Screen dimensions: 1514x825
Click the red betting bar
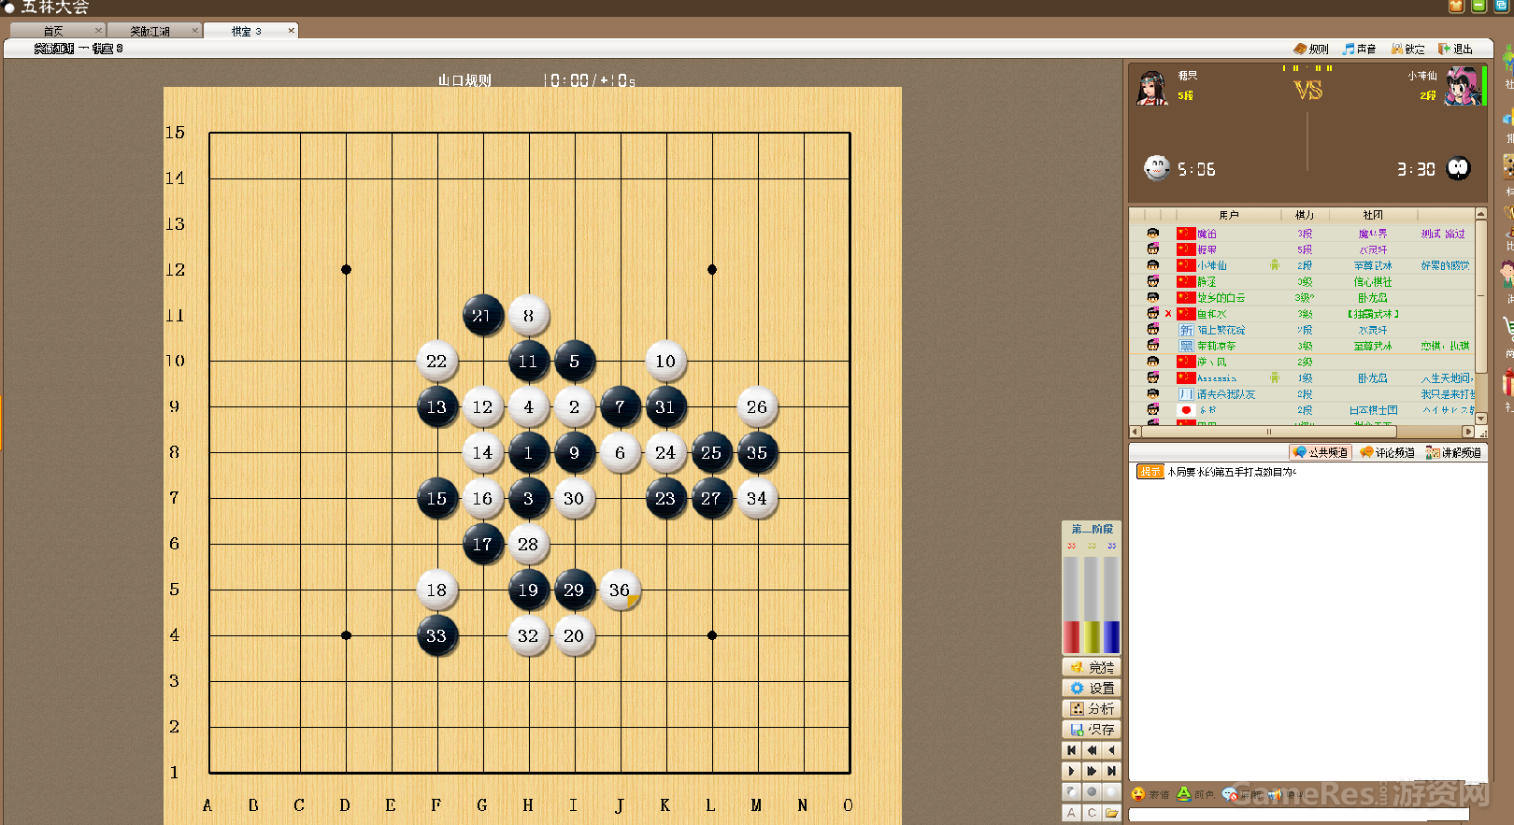pos(1071,605)
